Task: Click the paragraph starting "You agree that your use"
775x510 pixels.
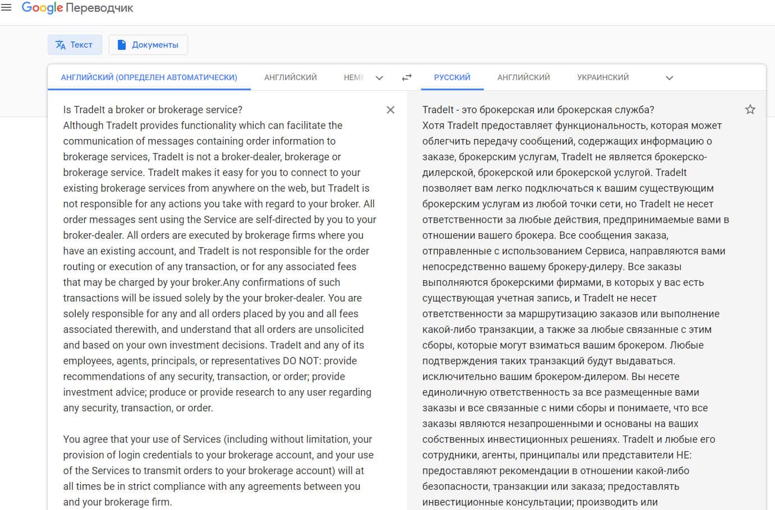Action: 218,471
